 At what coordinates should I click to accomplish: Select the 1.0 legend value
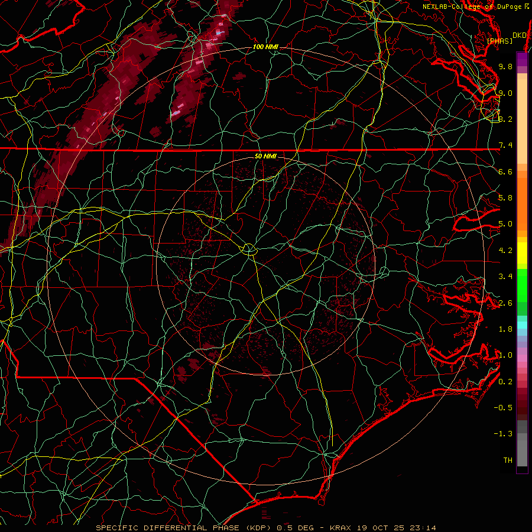pos(505,355)
